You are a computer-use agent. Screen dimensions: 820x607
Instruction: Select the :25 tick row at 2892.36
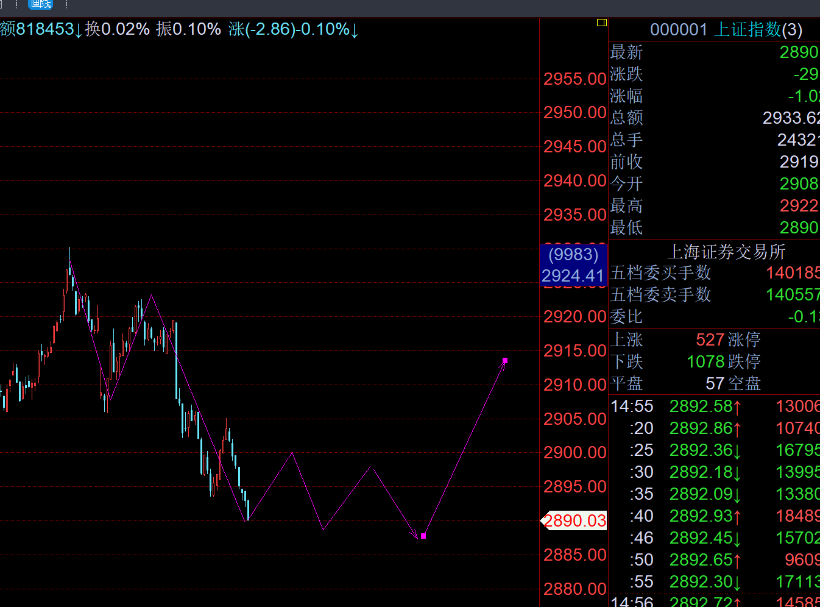pyautogui.click(x=715, y=450)
